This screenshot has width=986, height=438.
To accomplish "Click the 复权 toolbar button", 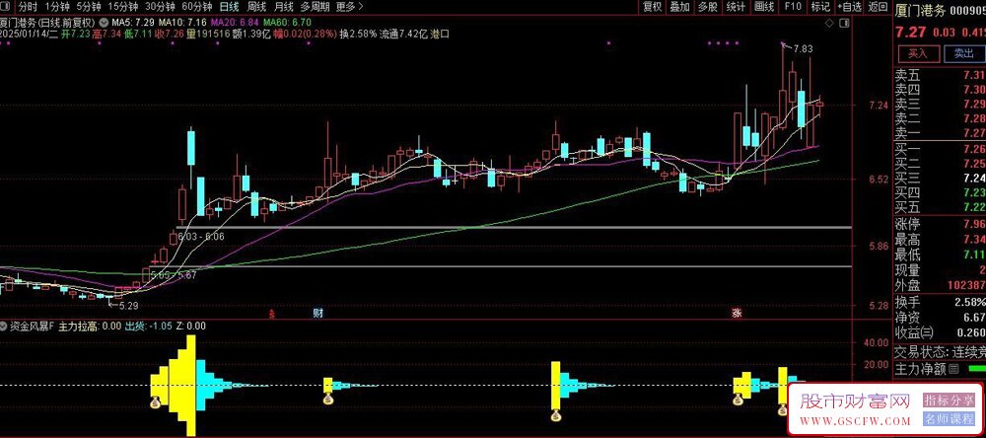I will click(x=652, y=7).
